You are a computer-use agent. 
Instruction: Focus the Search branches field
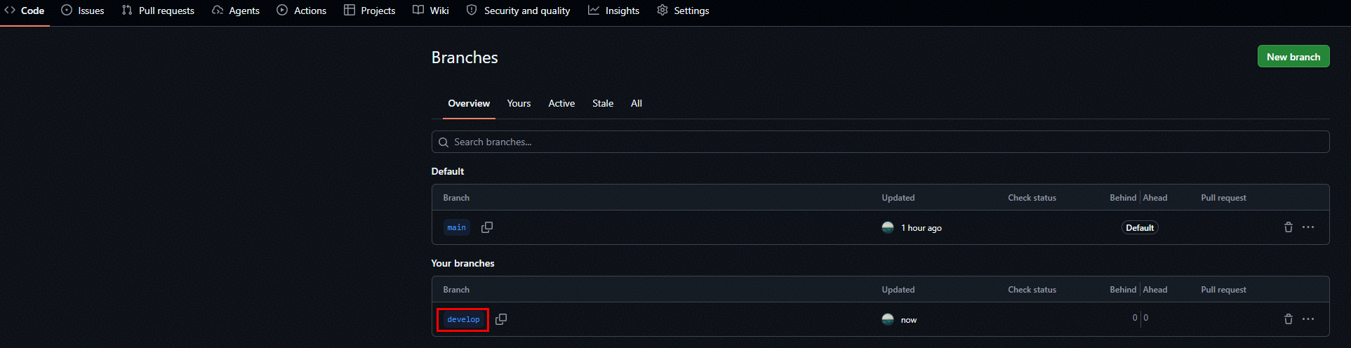(880, 142)
